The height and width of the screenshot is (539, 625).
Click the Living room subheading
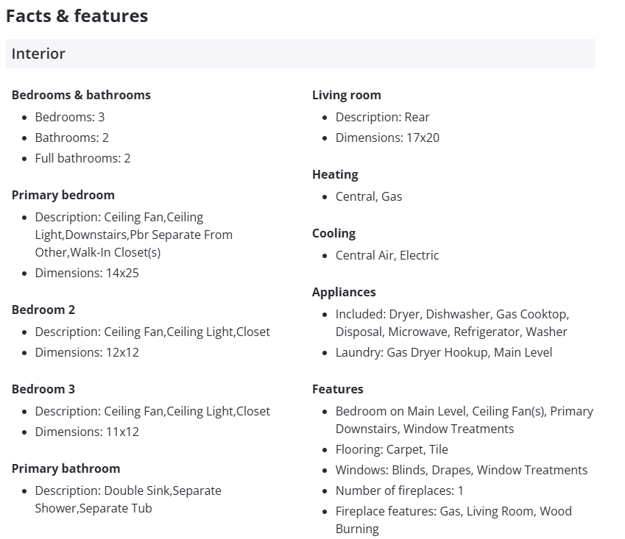[x=347, y=95]
